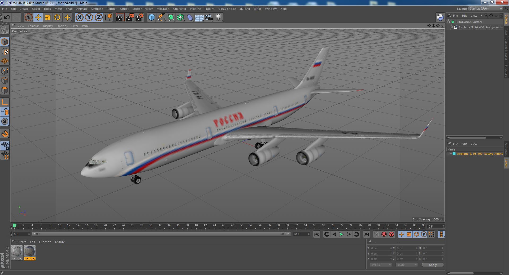Toggle Autokeying button

click(384, 234)
